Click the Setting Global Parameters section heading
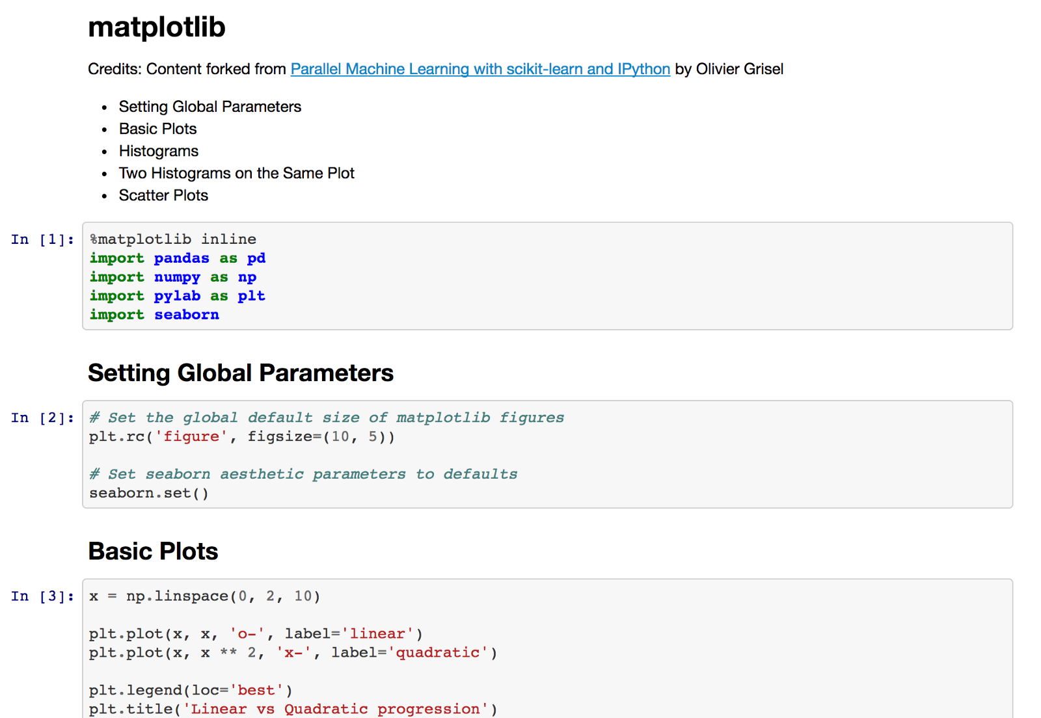The height and width of the screenshot is (718, 1041). tap(240, 373)
